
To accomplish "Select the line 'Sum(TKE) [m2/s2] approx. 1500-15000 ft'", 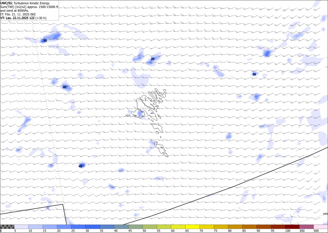I will (29, 7).
